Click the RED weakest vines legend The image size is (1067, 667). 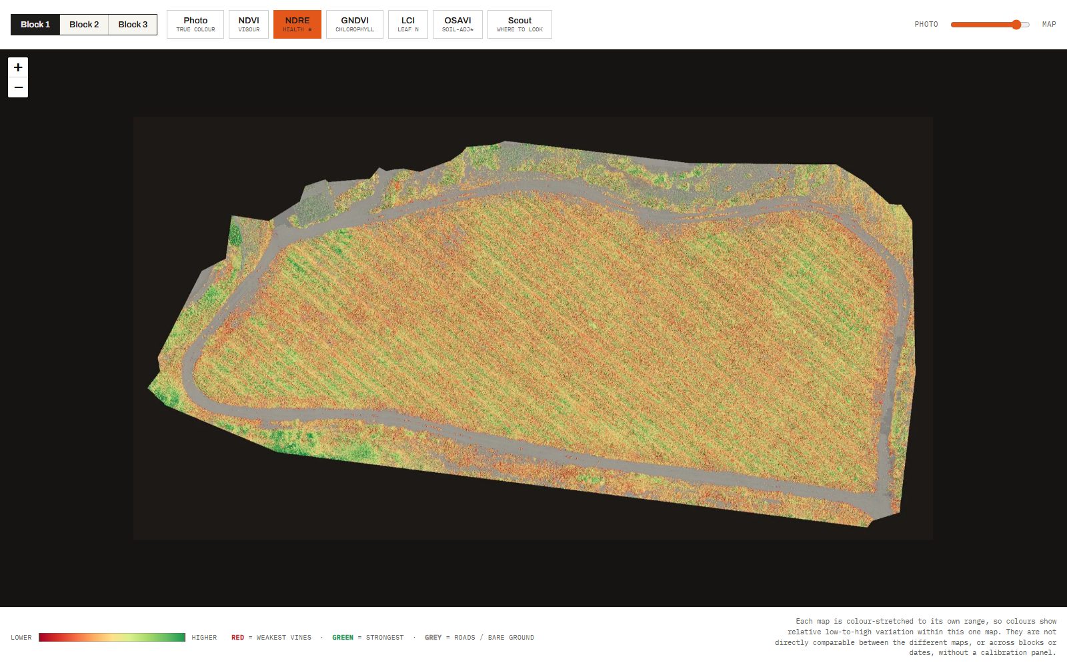(271, 638)
